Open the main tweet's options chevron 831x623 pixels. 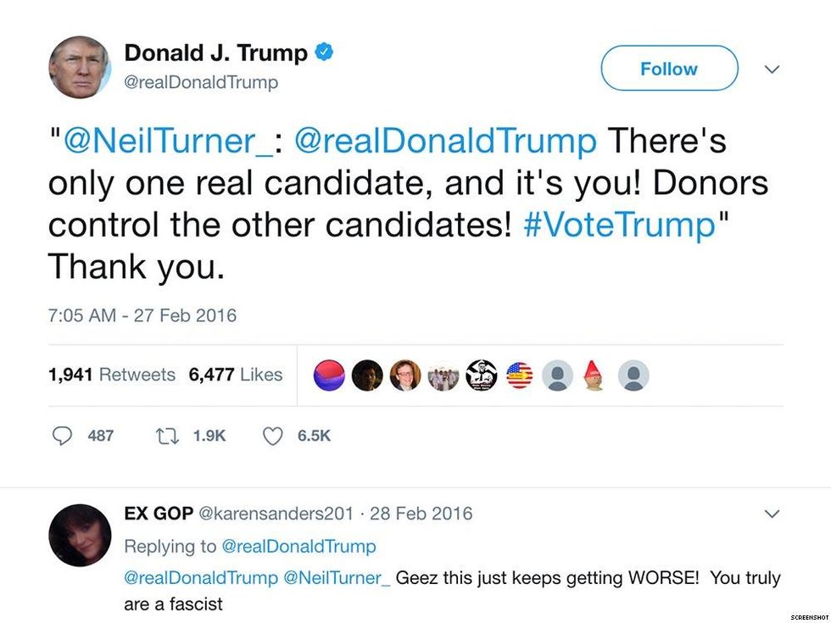click(772, 70)
